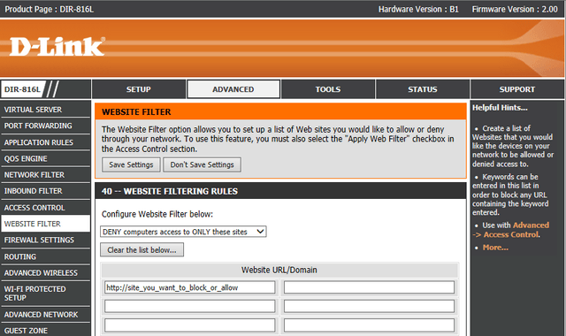Click the DIR-816L model label
The image size is (566, 336).
click(22, 89)
